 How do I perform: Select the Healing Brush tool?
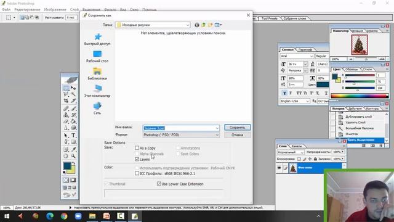[66, 109]
